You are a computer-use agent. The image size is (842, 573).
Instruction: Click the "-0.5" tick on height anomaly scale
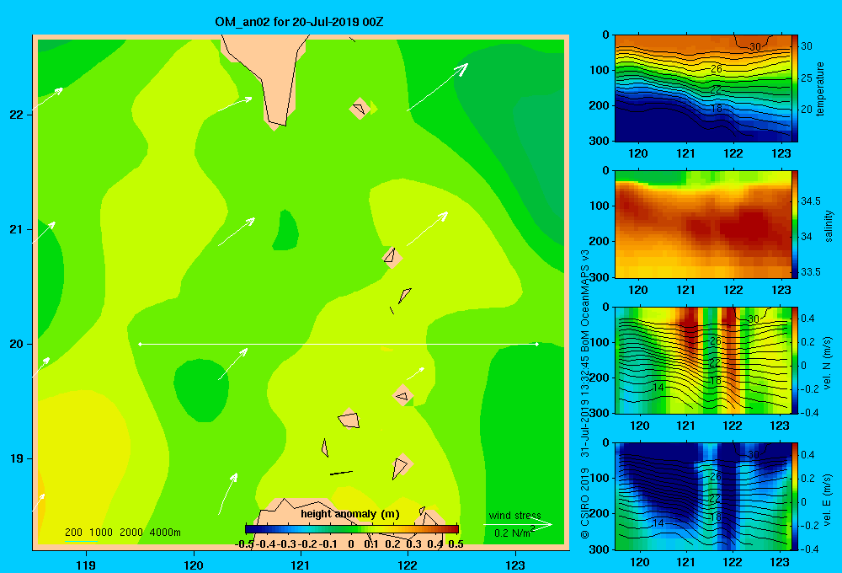pos(244,544)
